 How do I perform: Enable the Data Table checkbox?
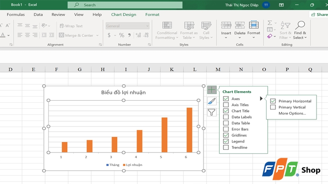[226, 123]
